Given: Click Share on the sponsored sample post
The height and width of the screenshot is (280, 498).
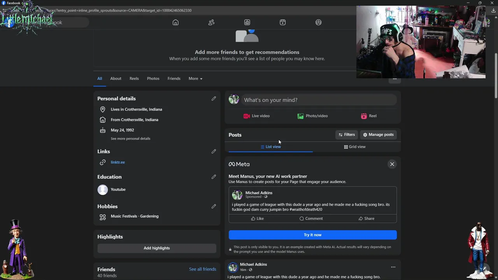Looking at the screenshot, I should click(x=366, y=219).
